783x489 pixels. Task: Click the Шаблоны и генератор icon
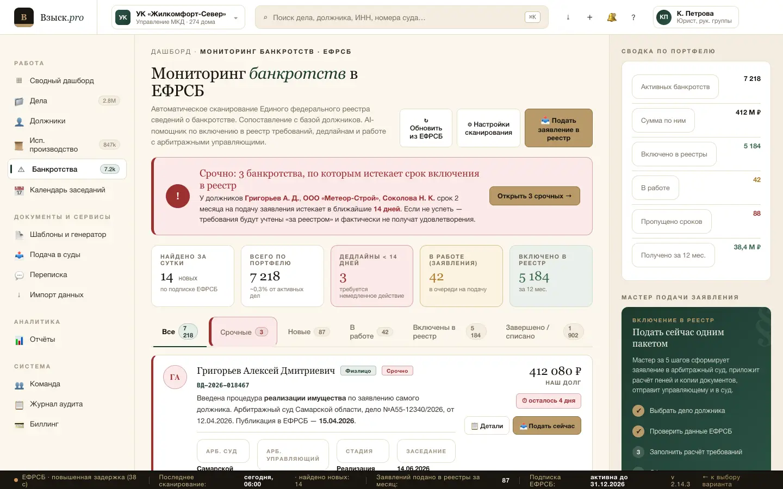19,235
